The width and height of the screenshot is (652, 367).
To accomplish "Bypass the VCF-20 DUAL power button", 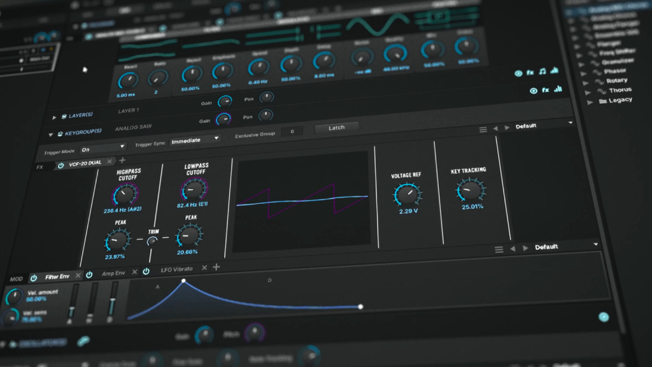I will coord(60,165).
